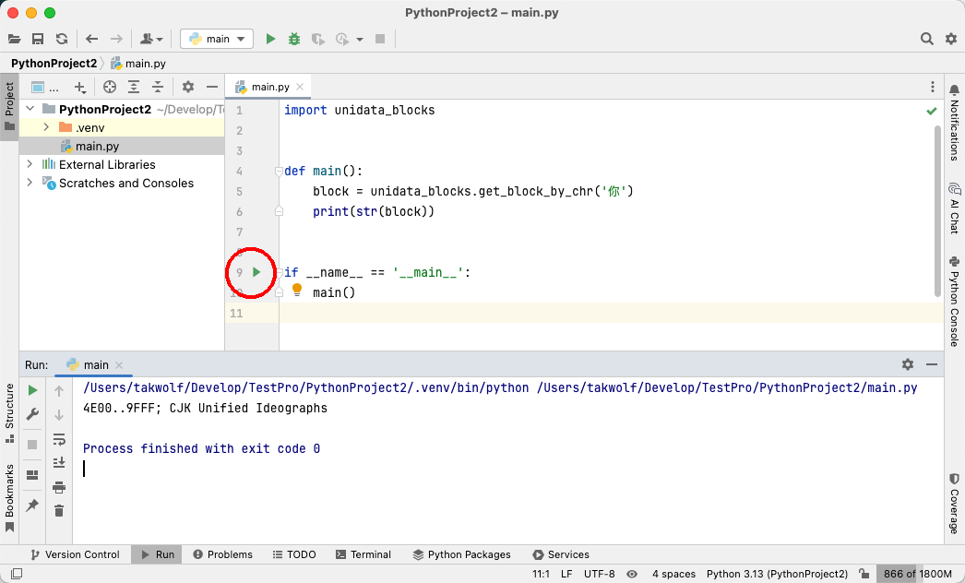Expand Scratches and Consoles node
This screenshot has width=965, height=583.
tap(30, 183)
